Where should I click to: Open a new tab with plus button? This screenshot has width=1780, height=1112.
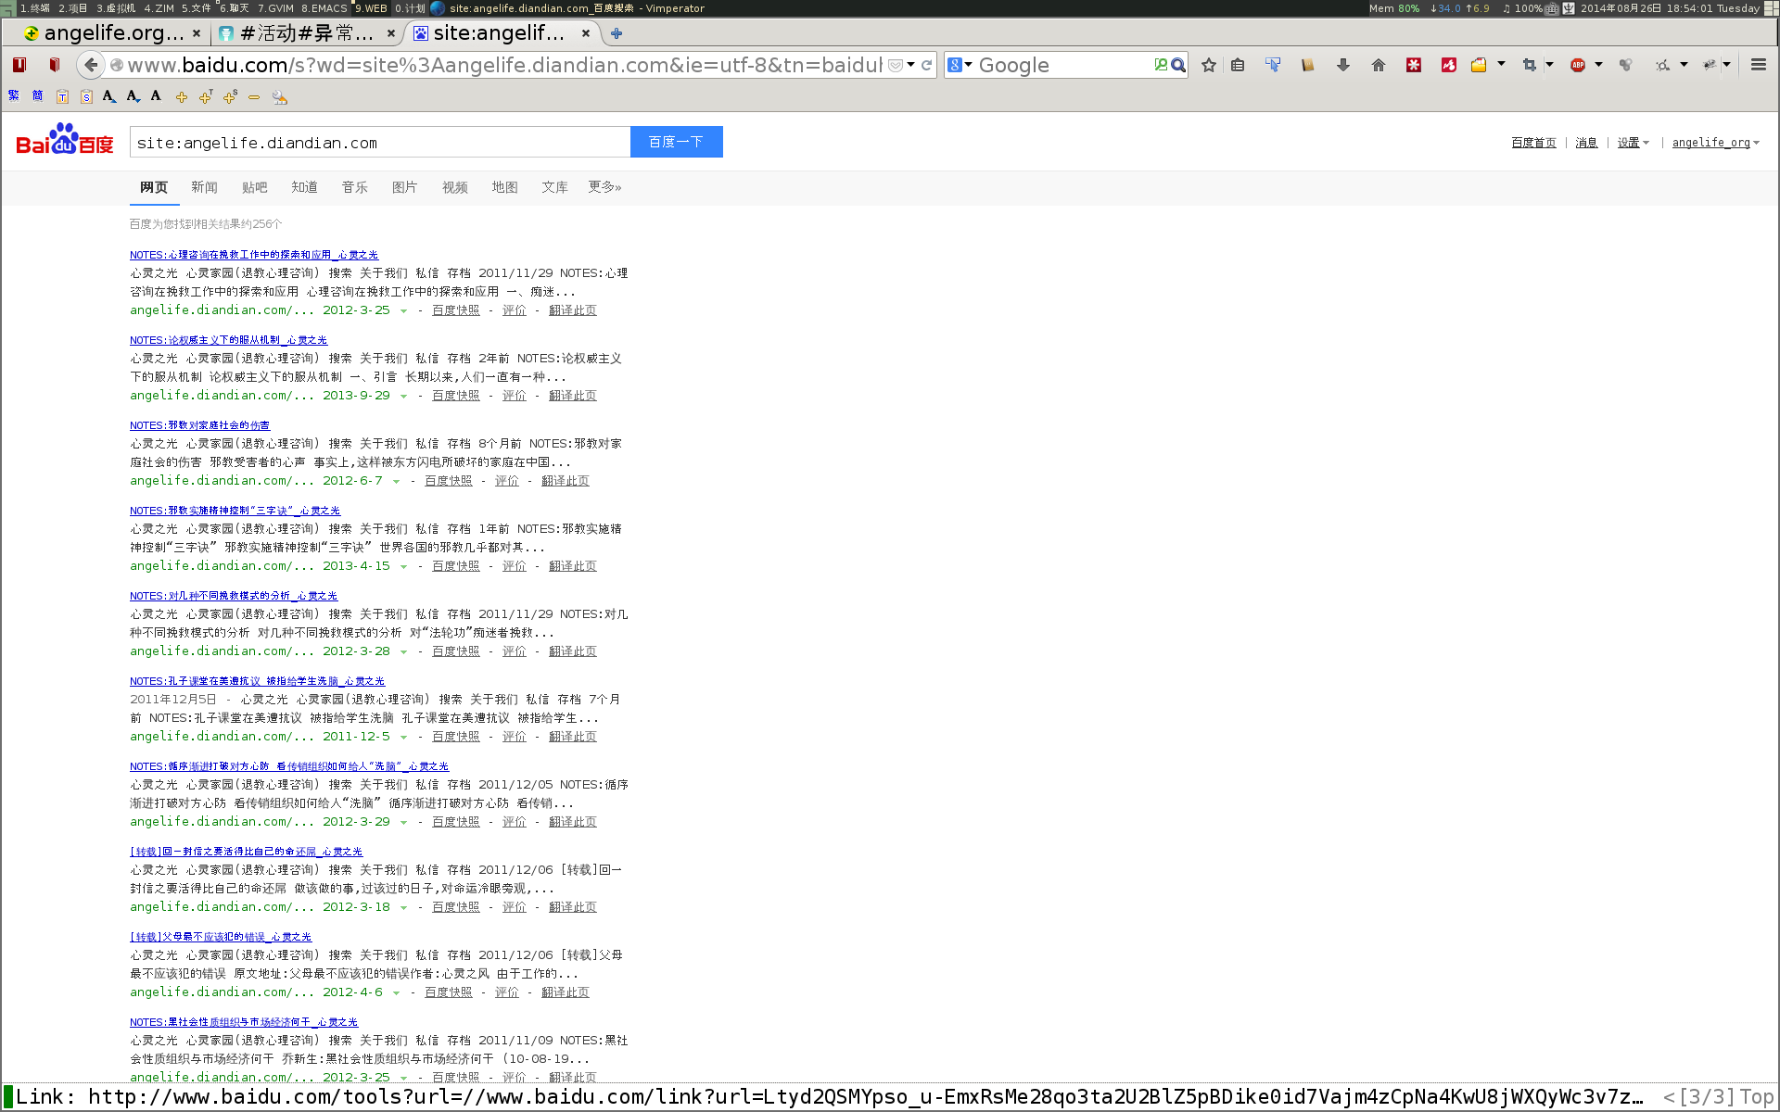[x=617, y=33]
